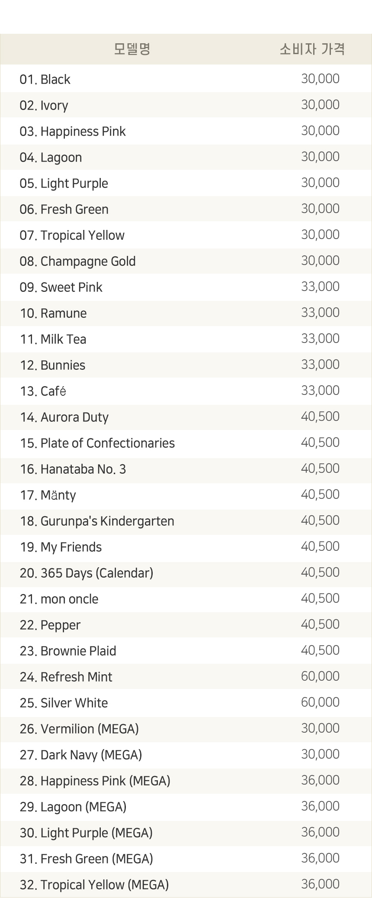Viewport: 372px width, 921px height.
Task: Click the 10. Ramune model name
Action: point(53,313)
